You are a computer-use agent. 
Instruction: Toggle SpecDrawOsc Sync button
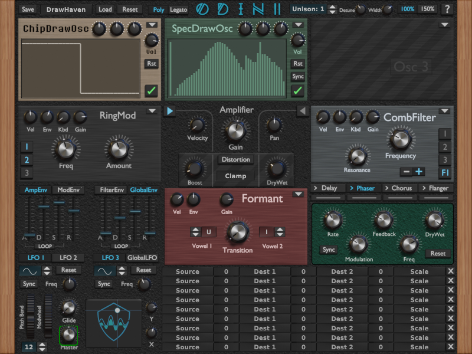click(298, 77)
